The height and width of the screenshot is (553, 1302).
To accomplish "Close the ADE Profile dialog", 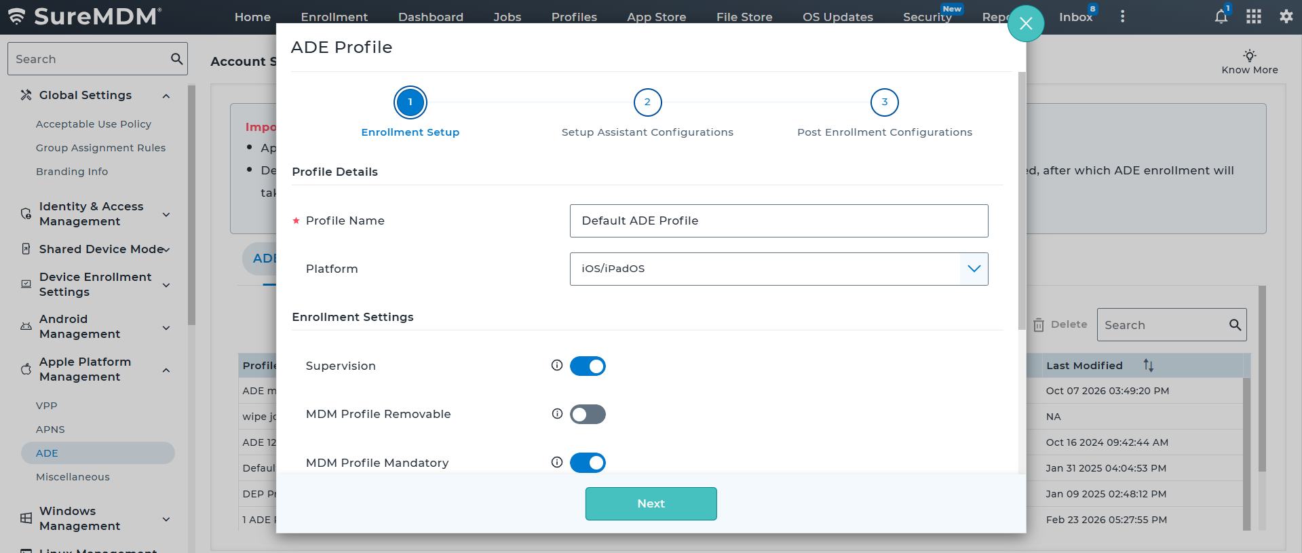I will point(1026,24).
